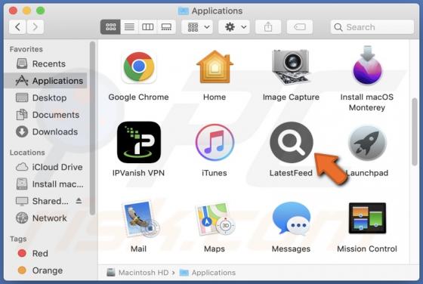
Task: Eject the Shared volume in sidebar
Action: click(x=79, y=201)
